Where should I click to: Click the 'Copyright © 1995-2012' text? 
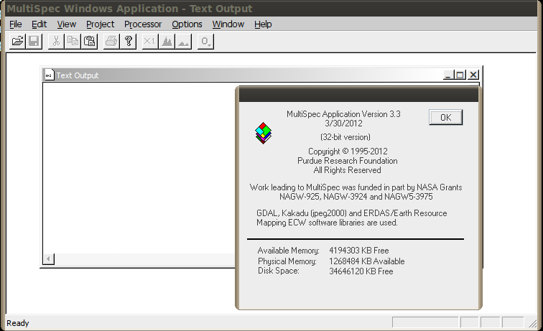point(348,151)
